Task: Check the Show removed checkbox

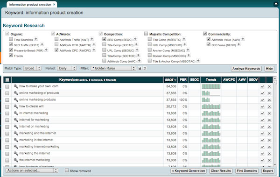Action: click(x=67, y=170)
